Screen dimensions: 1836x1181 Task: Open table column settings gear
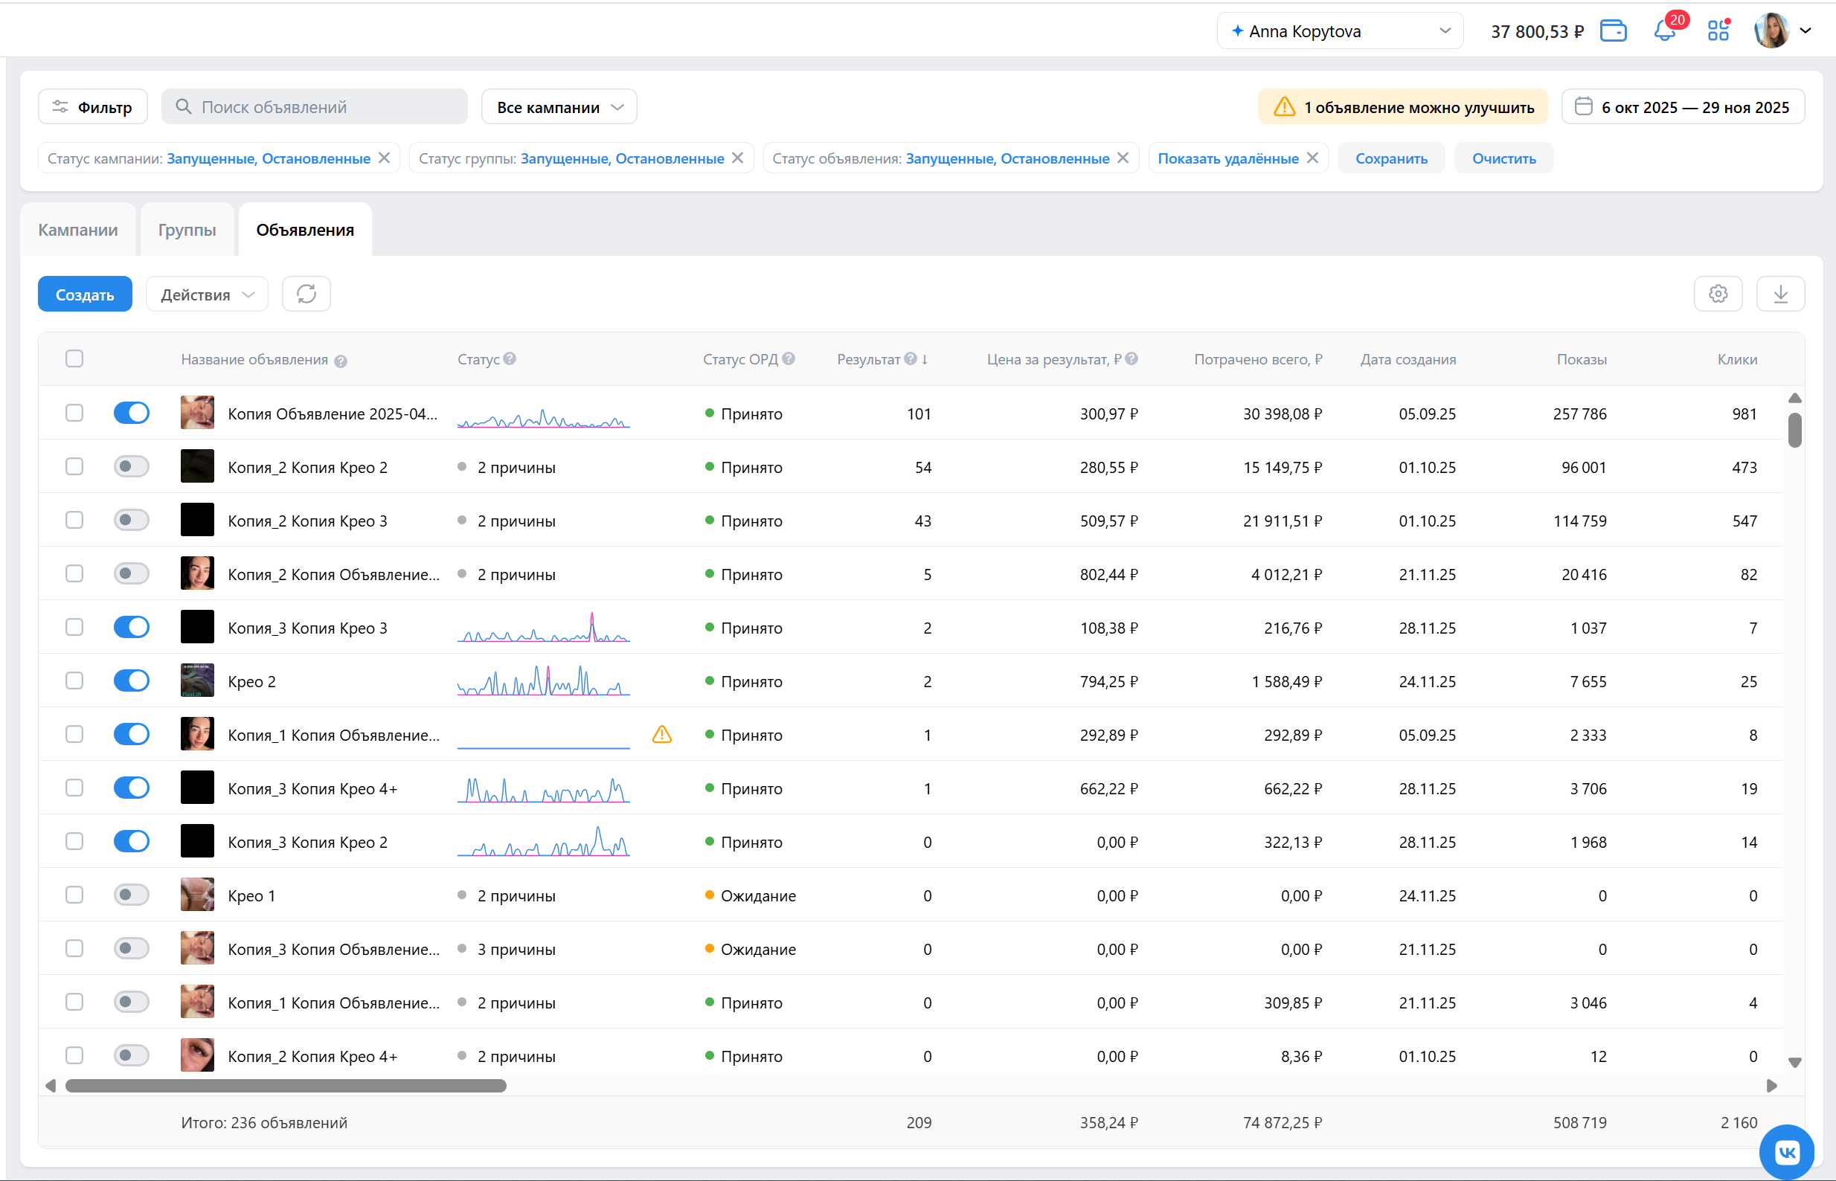pos(1718,295)
